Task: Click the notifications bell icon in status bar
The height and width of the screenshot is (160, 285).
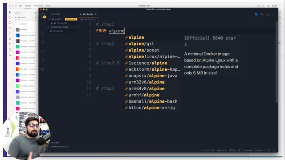Action: pos(274,150)
